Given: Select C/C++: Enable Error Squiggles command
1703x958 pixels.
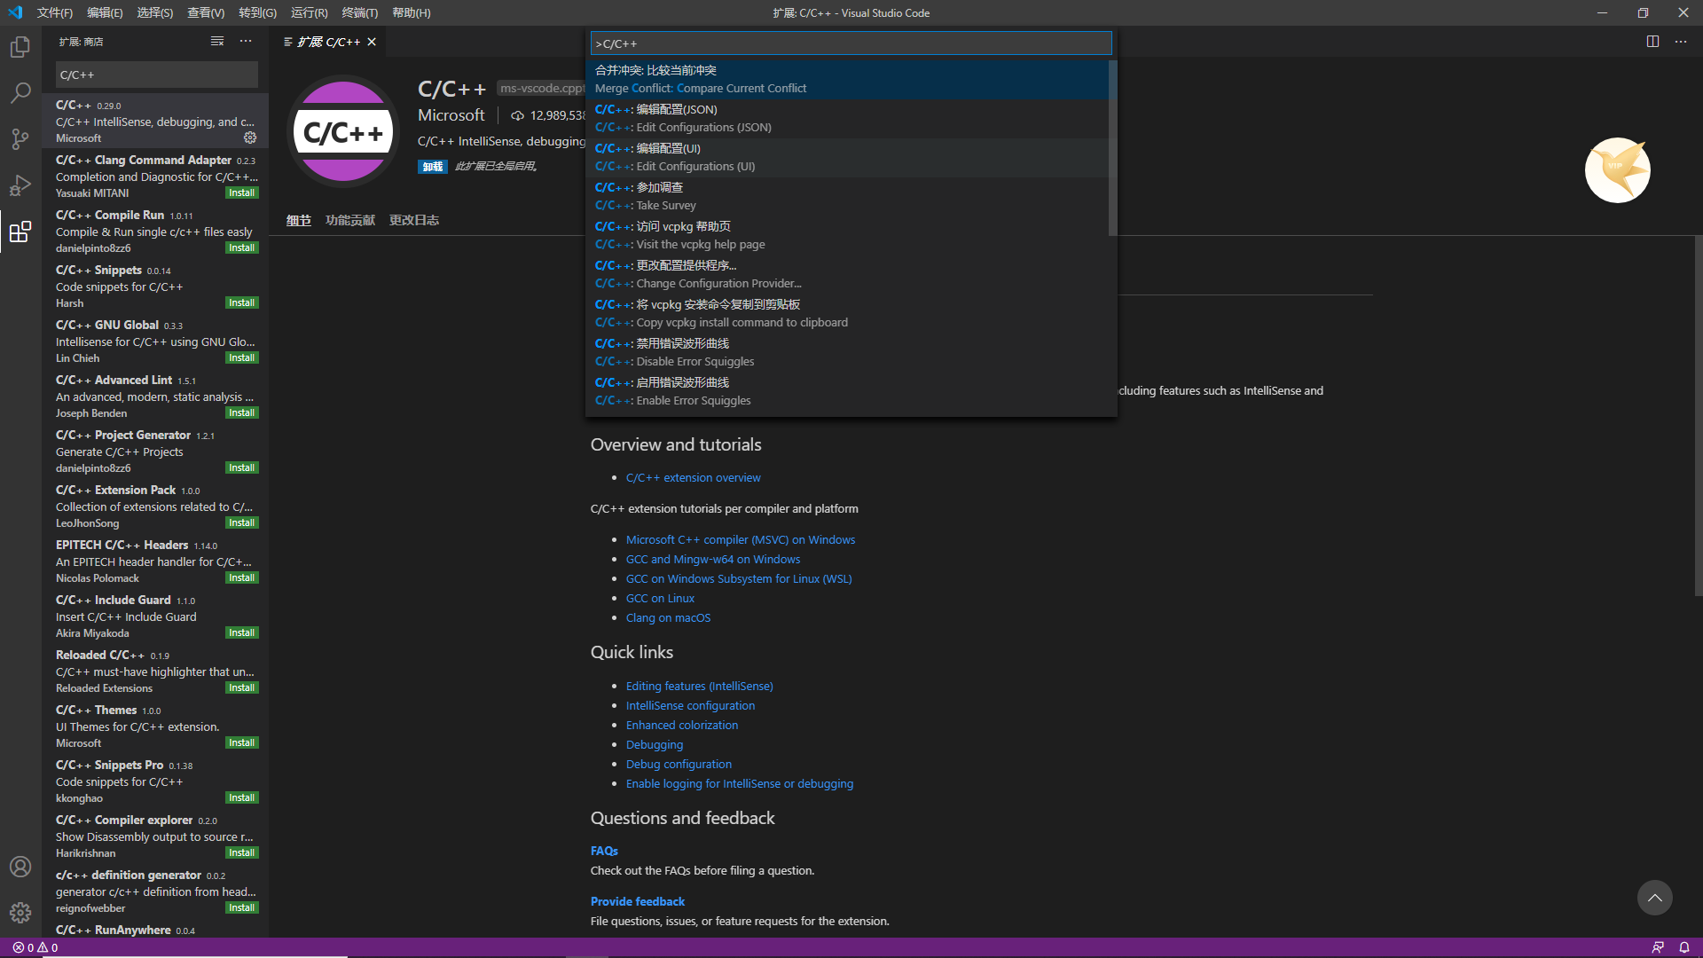Looking at the screenshot, I should 847,391.
